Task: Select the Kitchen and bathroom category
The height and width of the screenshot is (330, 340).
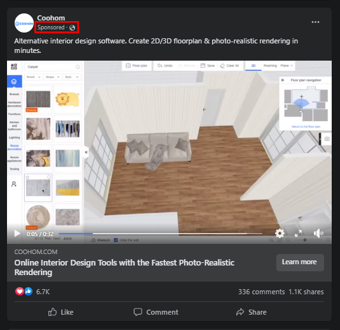Action: point(14,126)
